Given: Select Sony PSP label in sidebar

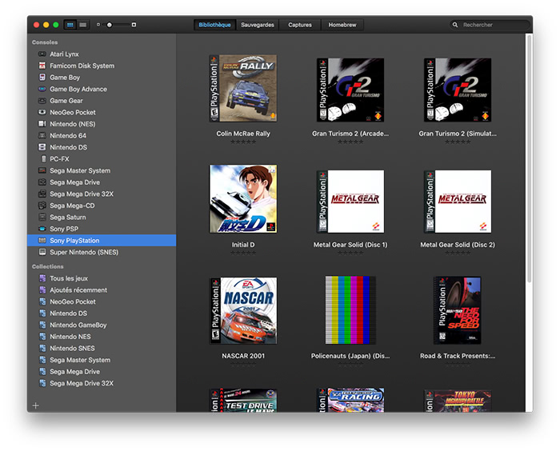Looking at the screenshot, I should point(64,229).
